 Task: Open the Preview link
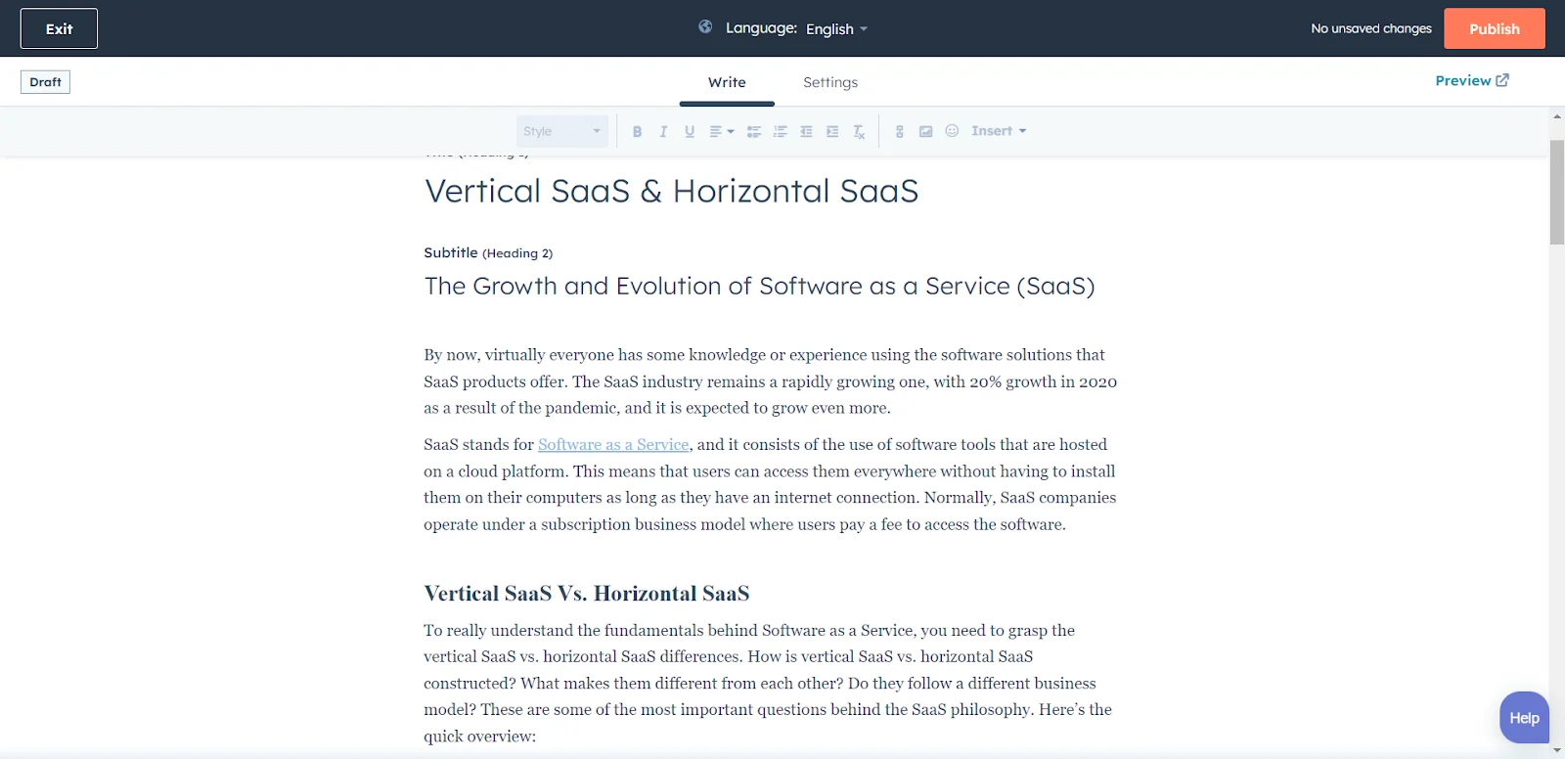tap(1472, 80)
